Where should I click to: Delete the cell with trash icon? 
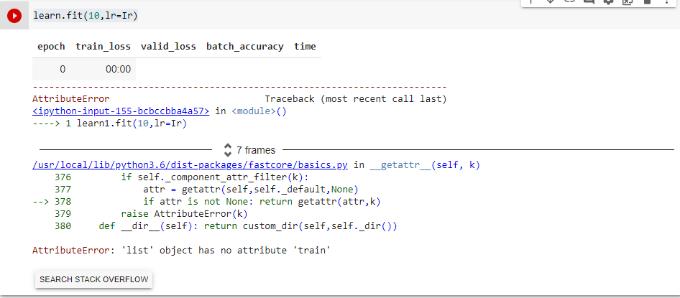pos(647,2)
